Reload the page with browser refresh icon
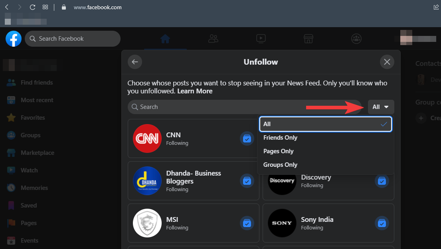The height and width of the screenshot is (249, 441). click(x=33, y=7)
